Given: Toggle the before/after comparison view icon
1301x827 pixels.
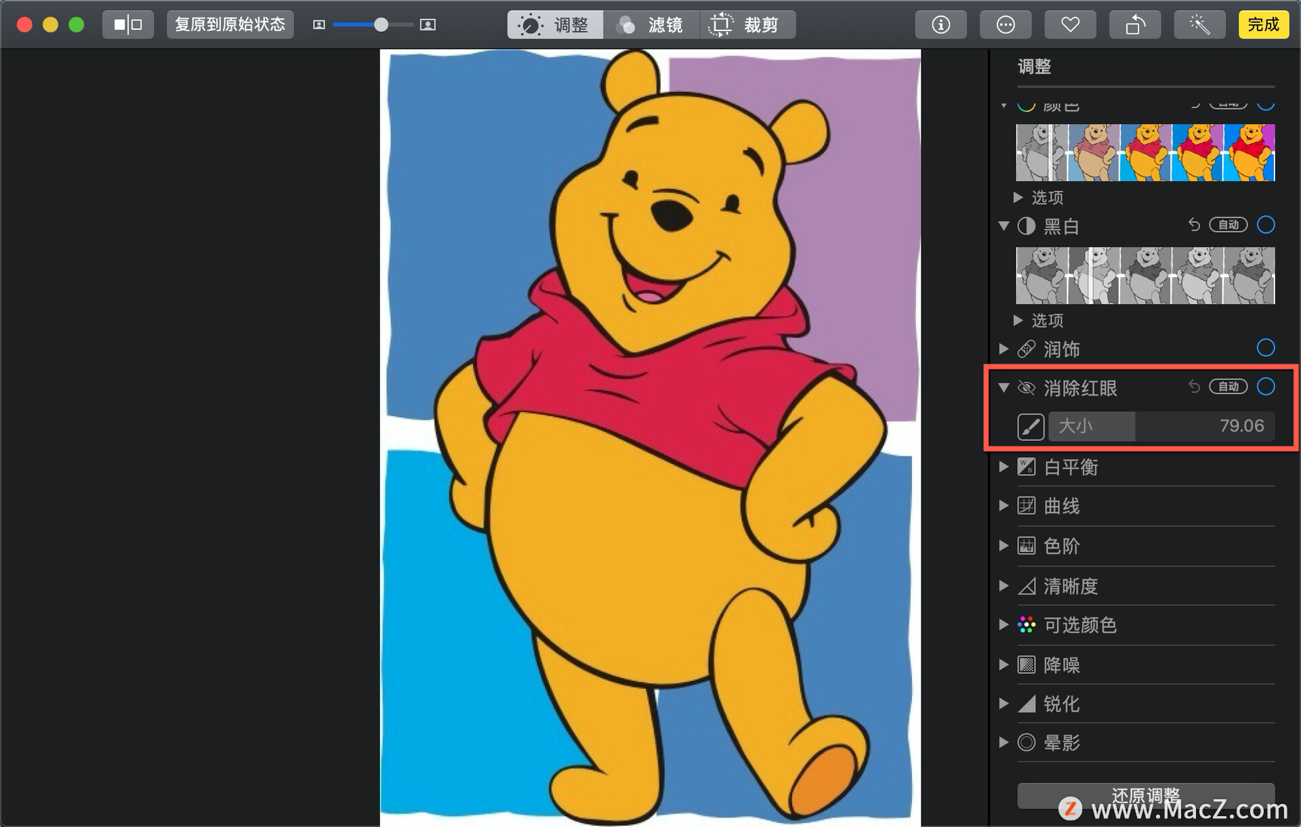Looking at the screenshot, I should pos(128,25).
